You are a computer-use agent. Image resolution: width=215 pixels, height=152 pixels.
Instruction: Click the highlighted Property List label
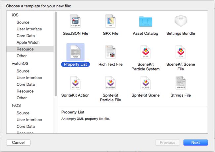click(75, 64)
